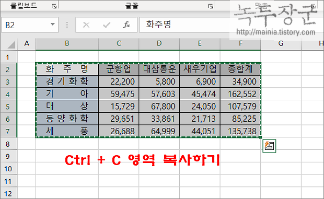
Task: Select row 11 header
Action: pos(8,181)
